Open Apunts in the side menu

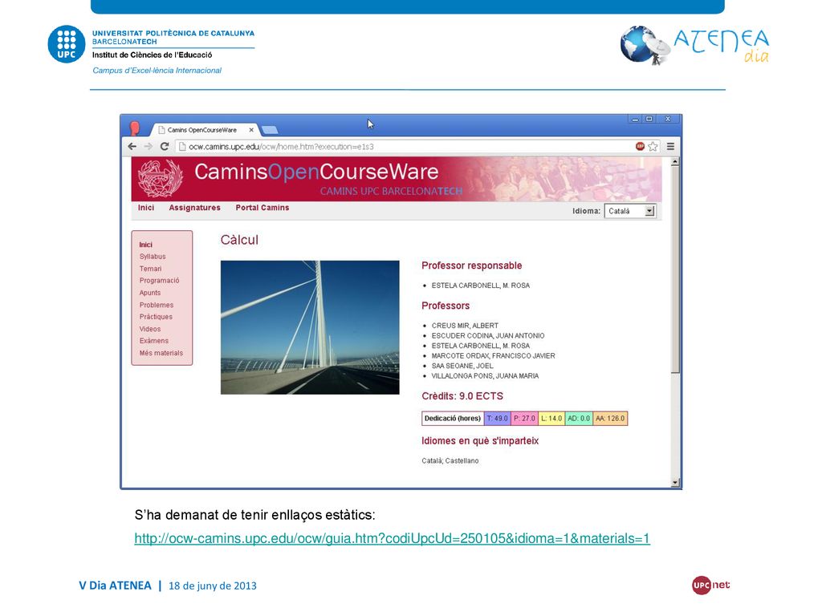tap(150, 293)
